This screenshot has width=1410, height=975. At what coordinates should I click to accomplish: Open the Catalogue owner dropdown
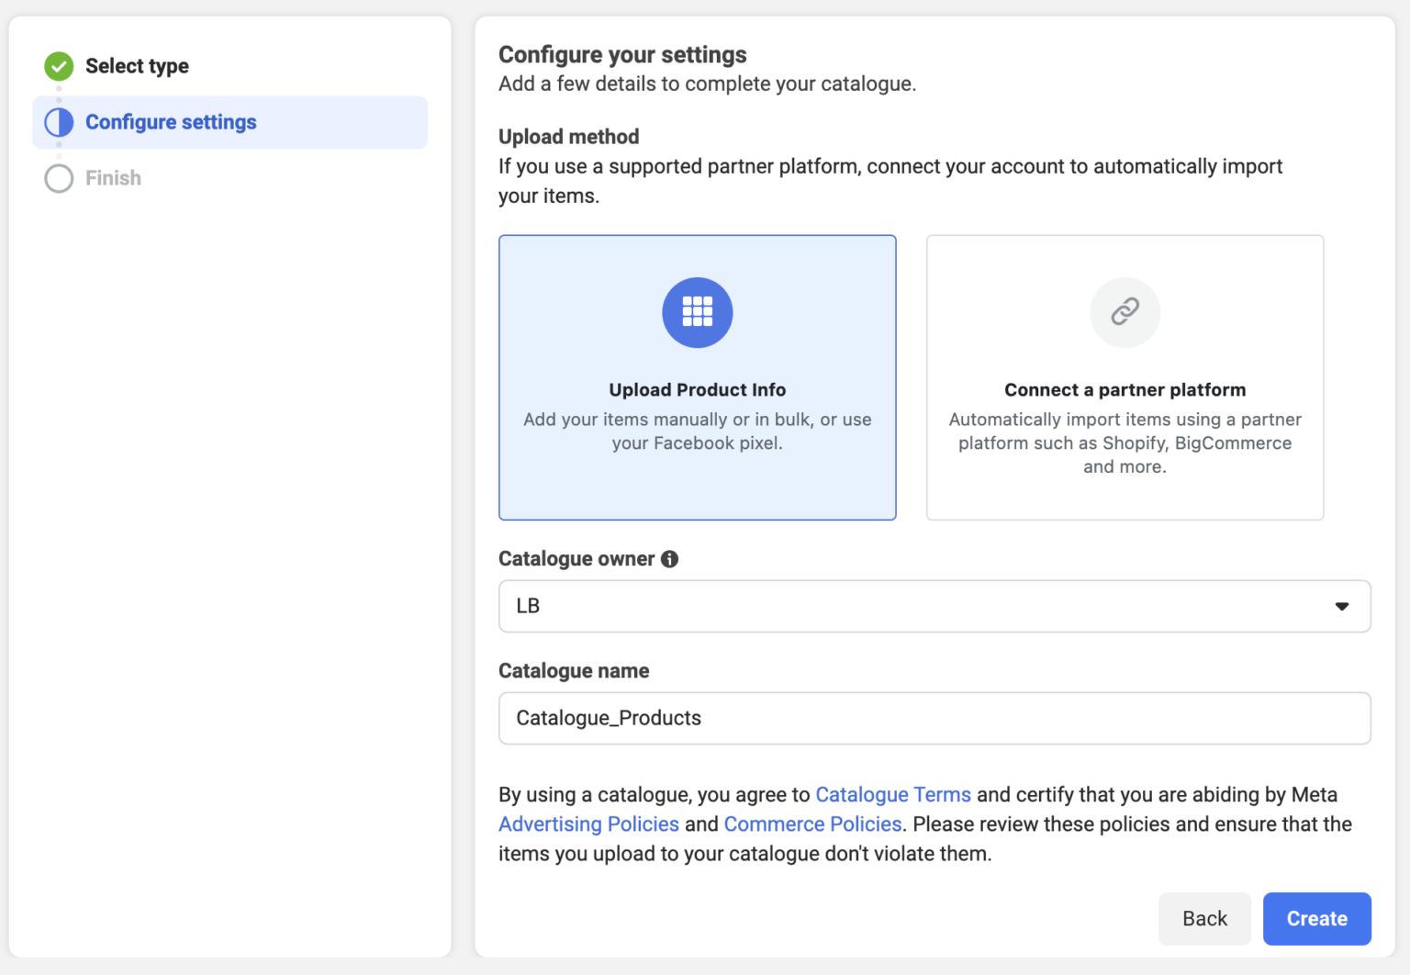934,606
